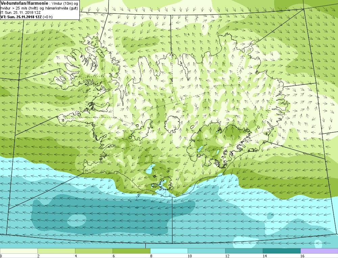Viewport: 338px width, 258px height.
Task: Click the legend value label '12'
Action: pyautogui.click(x=227, y=256)
